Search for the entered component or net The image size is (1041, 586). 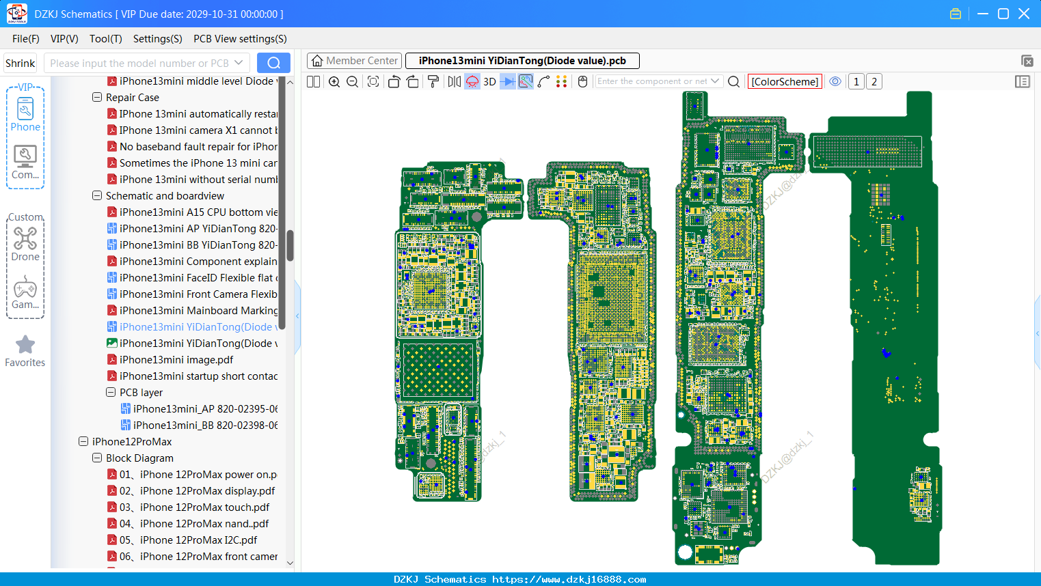734,82
